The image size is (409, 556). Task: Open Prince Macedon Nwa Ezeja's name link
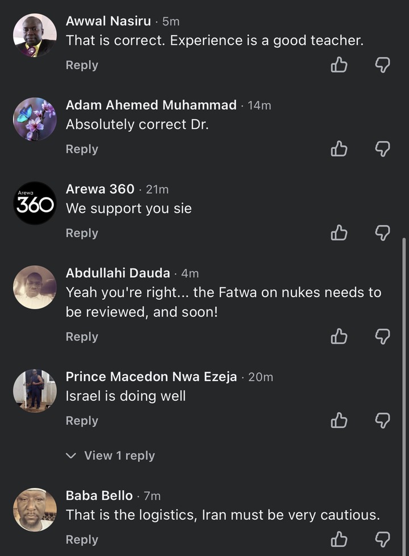[151, 377]
